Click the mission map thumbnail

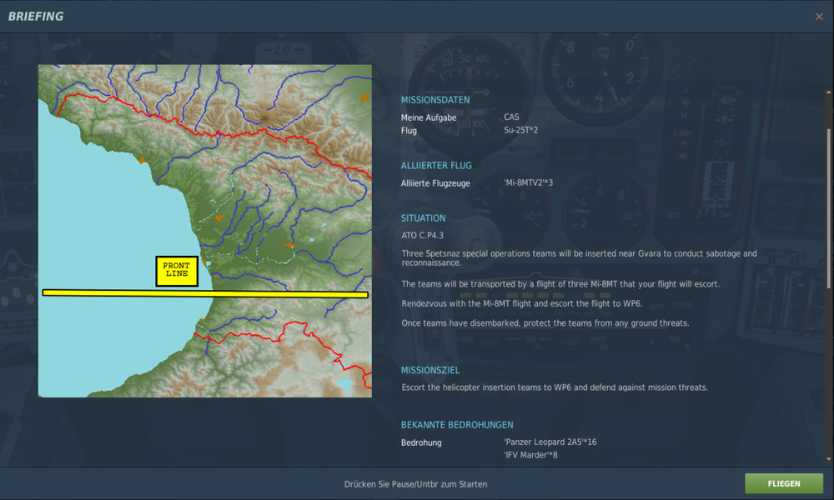tap(205, 231)
